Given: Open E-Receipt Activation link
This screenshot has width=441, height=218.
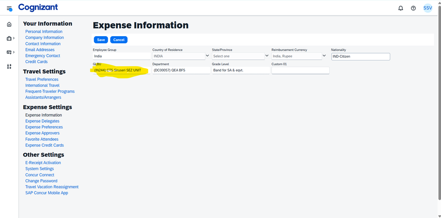Looking at the screenshot, I should [43, 162].
